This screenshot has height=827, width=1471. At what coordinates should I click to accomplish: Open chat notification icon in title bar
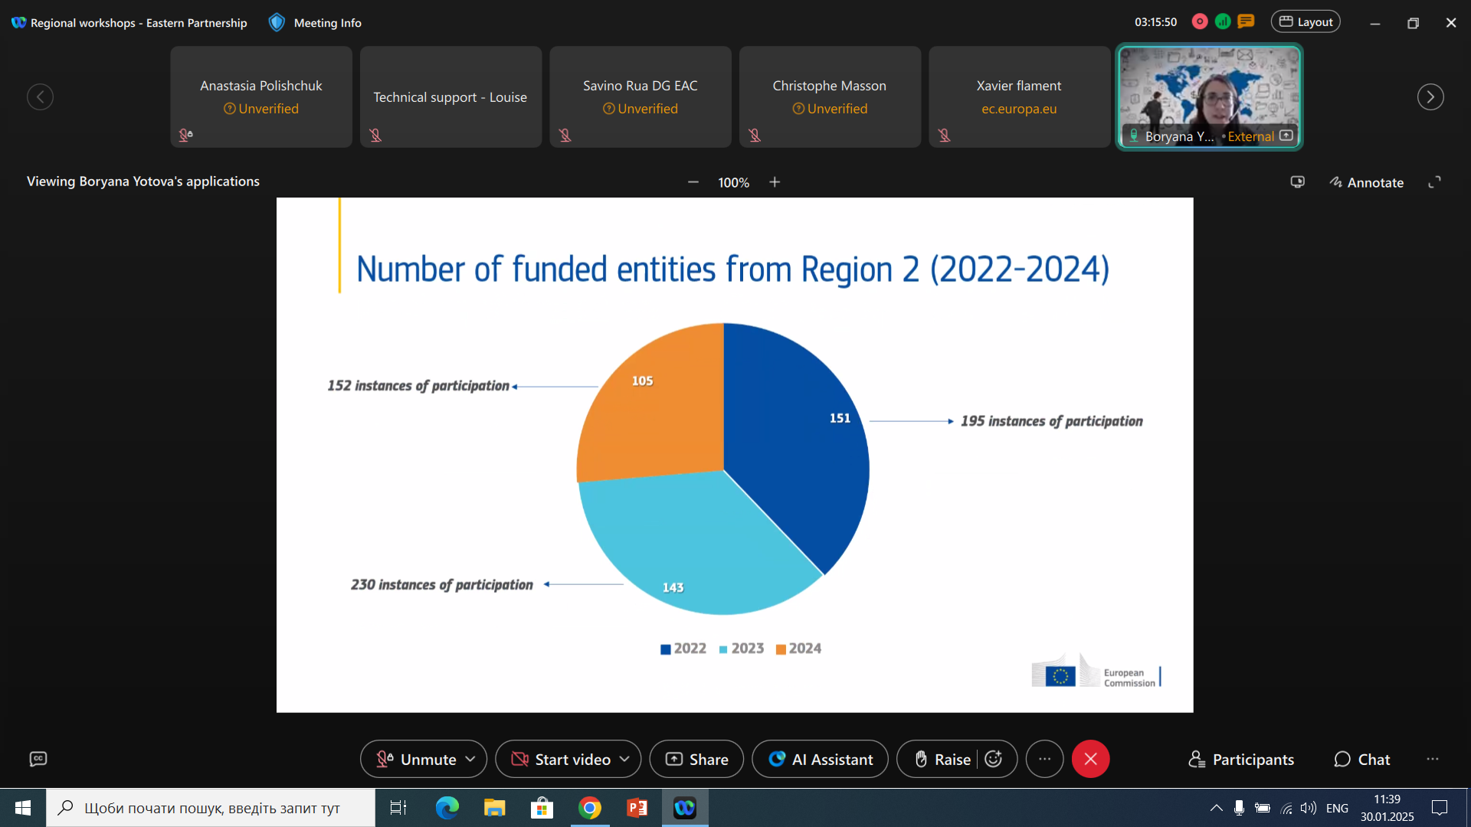click(1247, 21)
